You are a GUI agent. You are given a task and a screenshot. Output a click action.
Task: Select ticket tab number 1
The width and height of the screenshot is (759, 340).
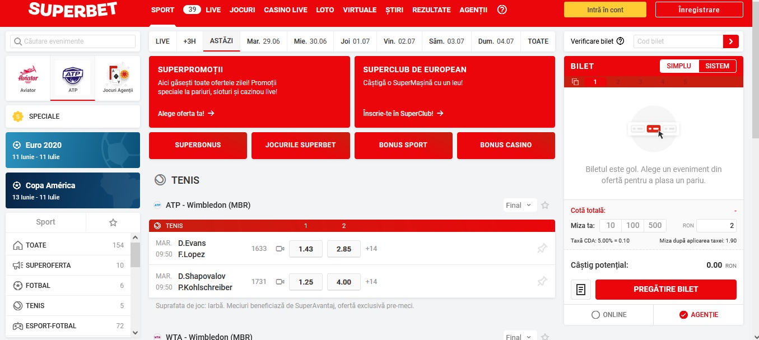595,82
